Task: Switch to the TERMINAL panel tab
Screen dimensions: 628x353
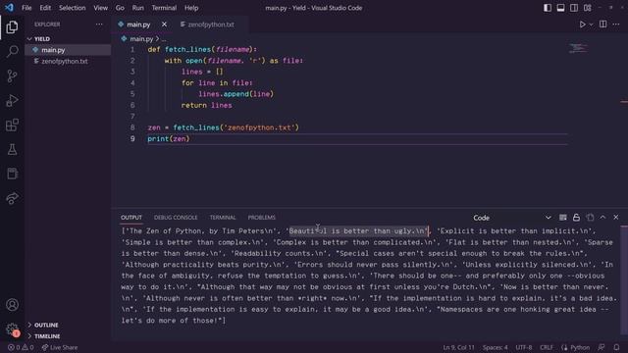Action: (x=223, y=218)
